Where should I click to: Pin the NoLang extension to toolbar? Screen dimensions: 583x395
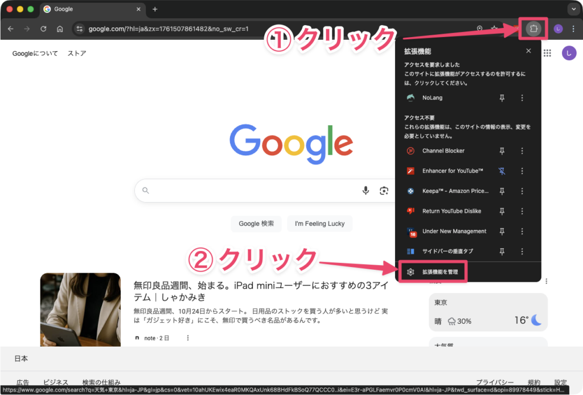(x=502, y=98)
